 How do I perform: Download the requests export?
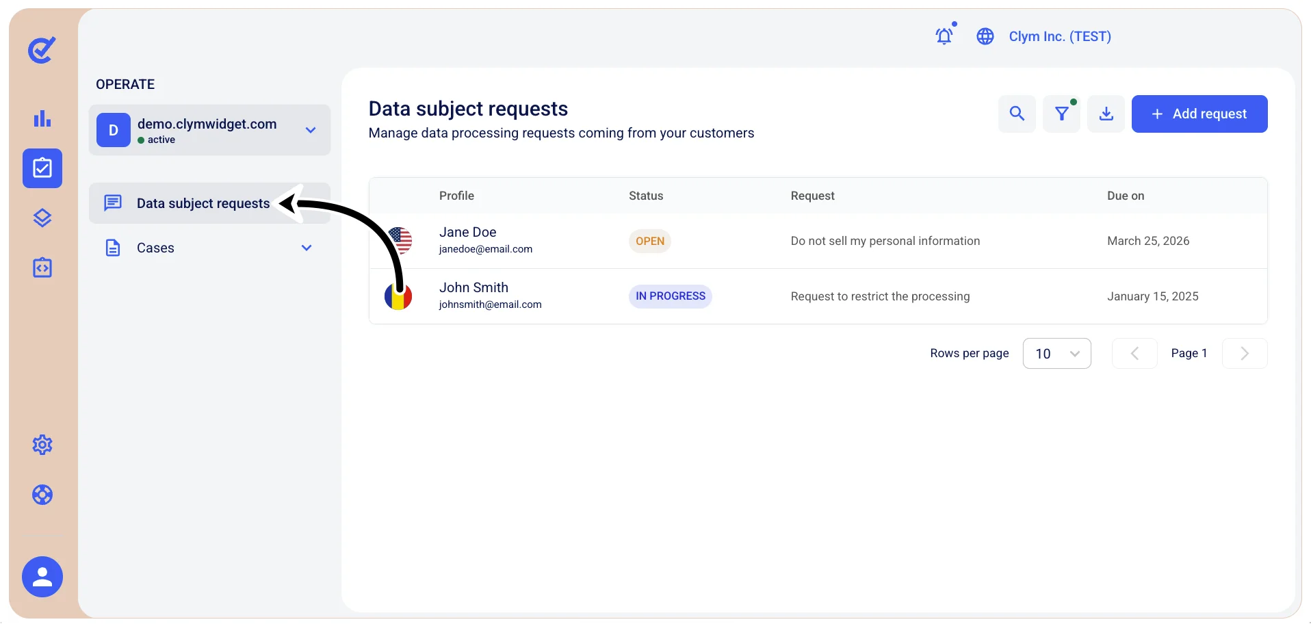[x=1106, y=114]
